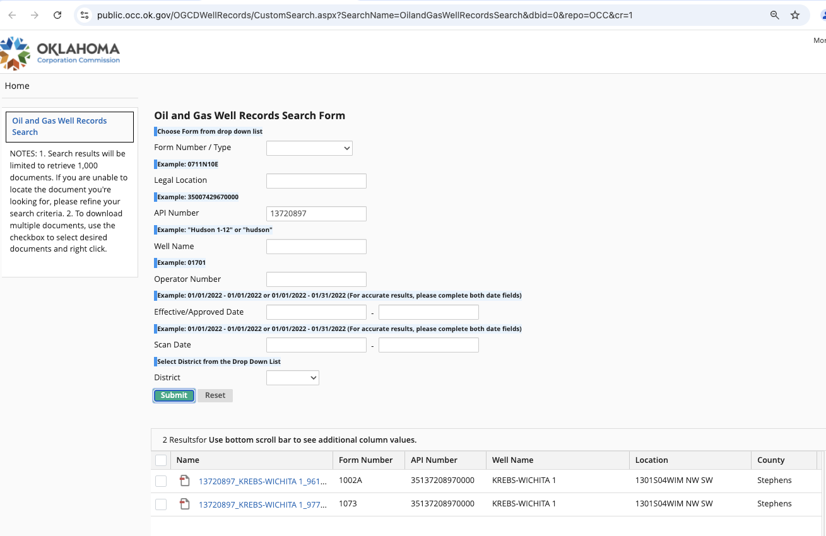This screenshot has height=536, width=826.
Task: Click PDF icon for 1073 document
Action: 184,504
